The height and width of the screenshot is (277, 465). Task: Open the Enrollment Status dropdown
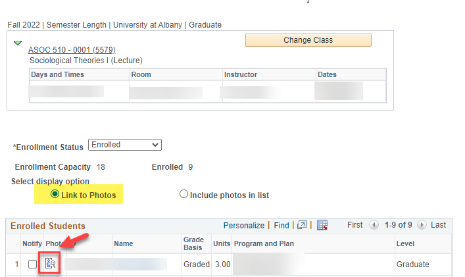124,145
